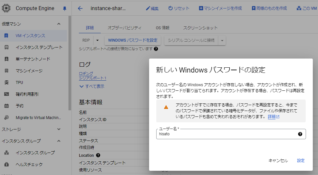The image size is (318, 175).
Task: Cancel the Windows password dialog with キャンセル
Action: coord(278,161)
